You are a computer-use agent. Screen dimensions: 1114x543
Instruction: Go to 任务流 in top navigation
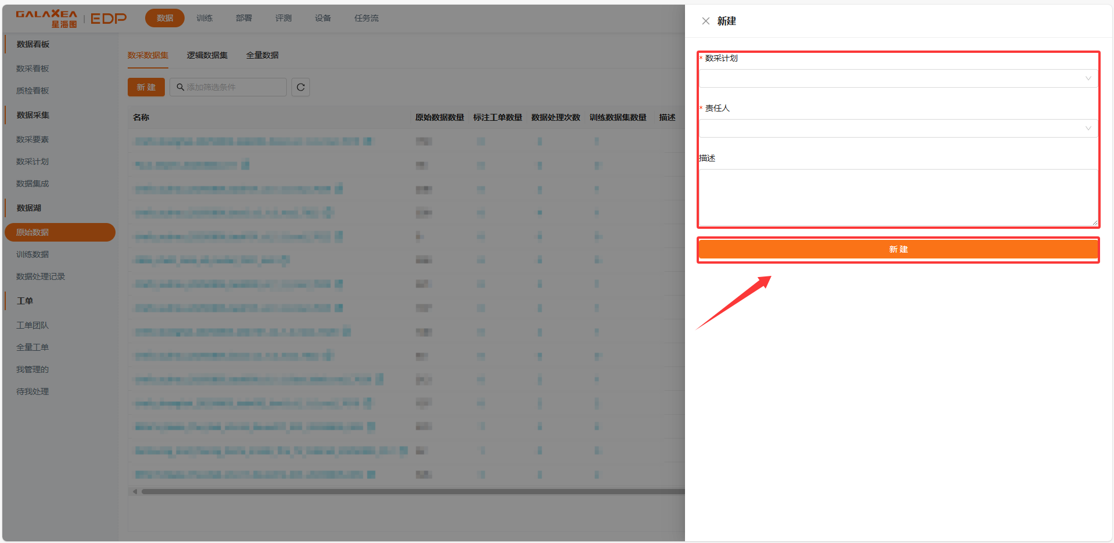(366, 18)
